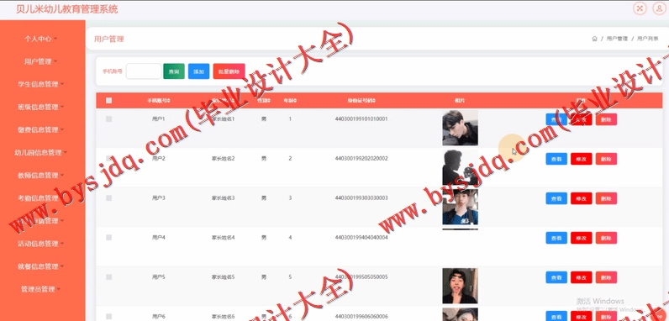Click ID number 440300199404040004
Viewport: 669px width, 321px height.
(x=361, y=237)
